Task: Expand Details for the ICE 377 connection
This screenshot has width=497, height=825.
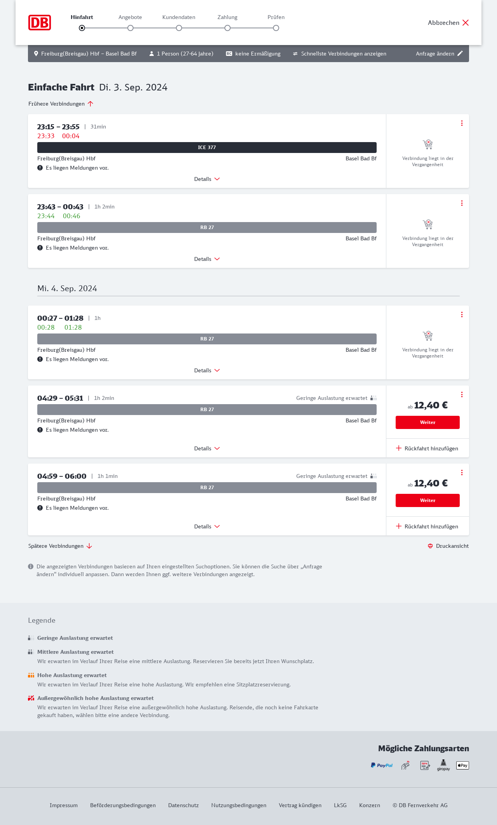Action: point(207,179)
